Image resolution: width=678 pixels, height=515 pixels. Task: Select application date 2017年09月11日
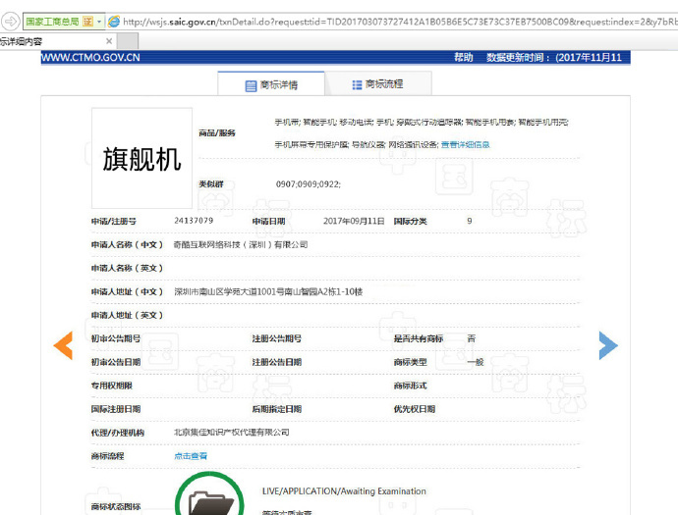(354, 221)
